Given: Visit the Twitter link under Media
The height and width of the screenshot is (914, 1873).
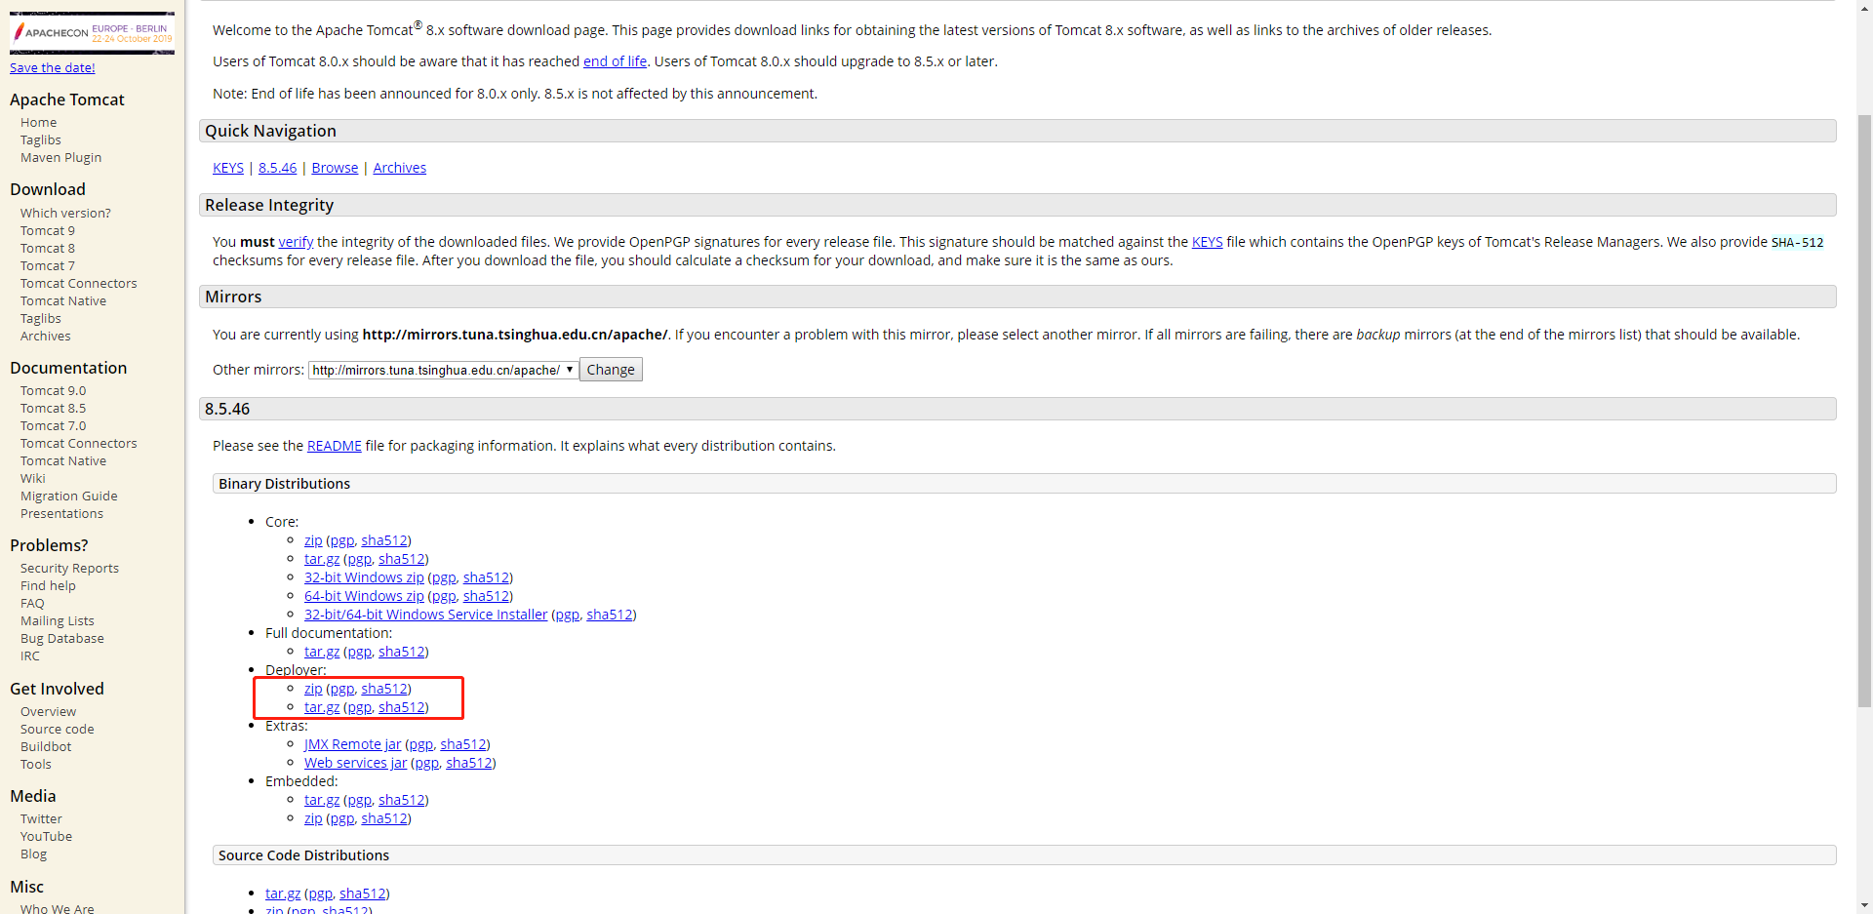Looking at the screenshot, I should [x=40, y=817].
